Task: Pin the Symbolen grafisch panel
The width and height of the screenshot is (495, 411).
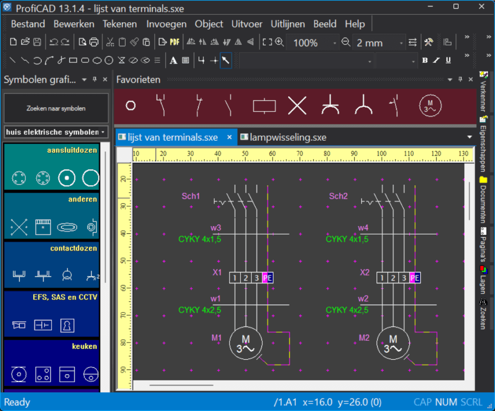Action: pos(95,80)
